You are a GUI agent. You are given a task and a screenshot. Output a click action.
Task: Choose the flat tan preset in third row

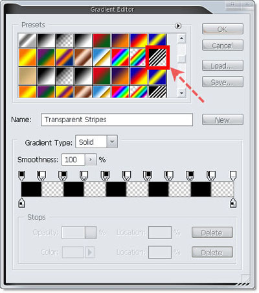pos(27,76)
